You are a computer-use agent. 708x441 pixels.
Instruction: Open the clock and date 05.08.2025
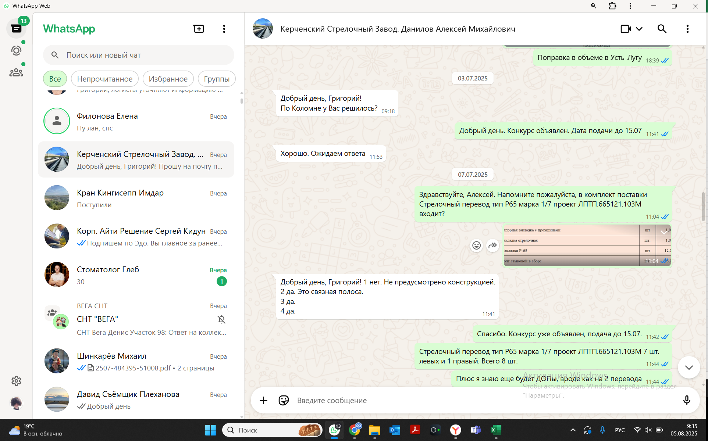tap(684, 430)
